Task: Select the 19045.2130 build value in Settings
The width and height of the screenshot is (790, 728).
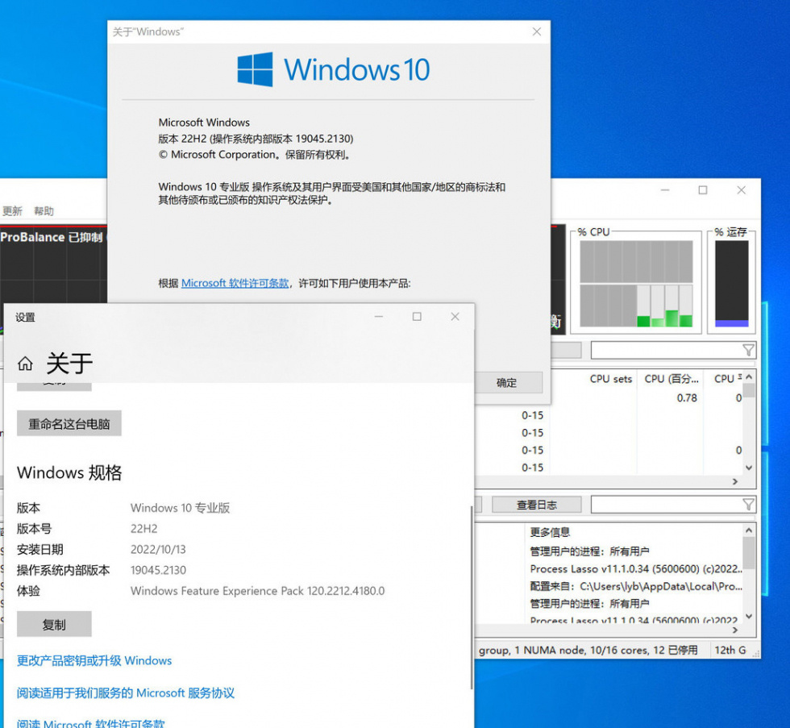Action: click(x=158, y=570)
